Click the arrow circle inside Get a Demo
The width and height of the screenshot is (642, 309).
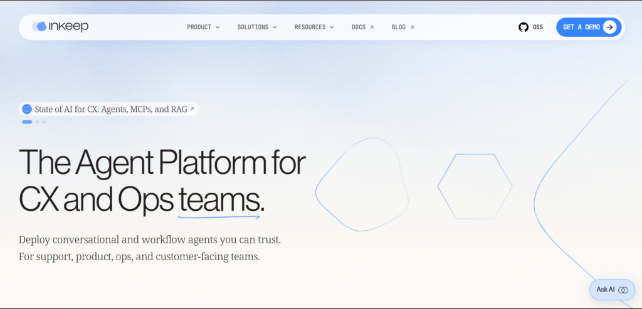click(609, 28)
